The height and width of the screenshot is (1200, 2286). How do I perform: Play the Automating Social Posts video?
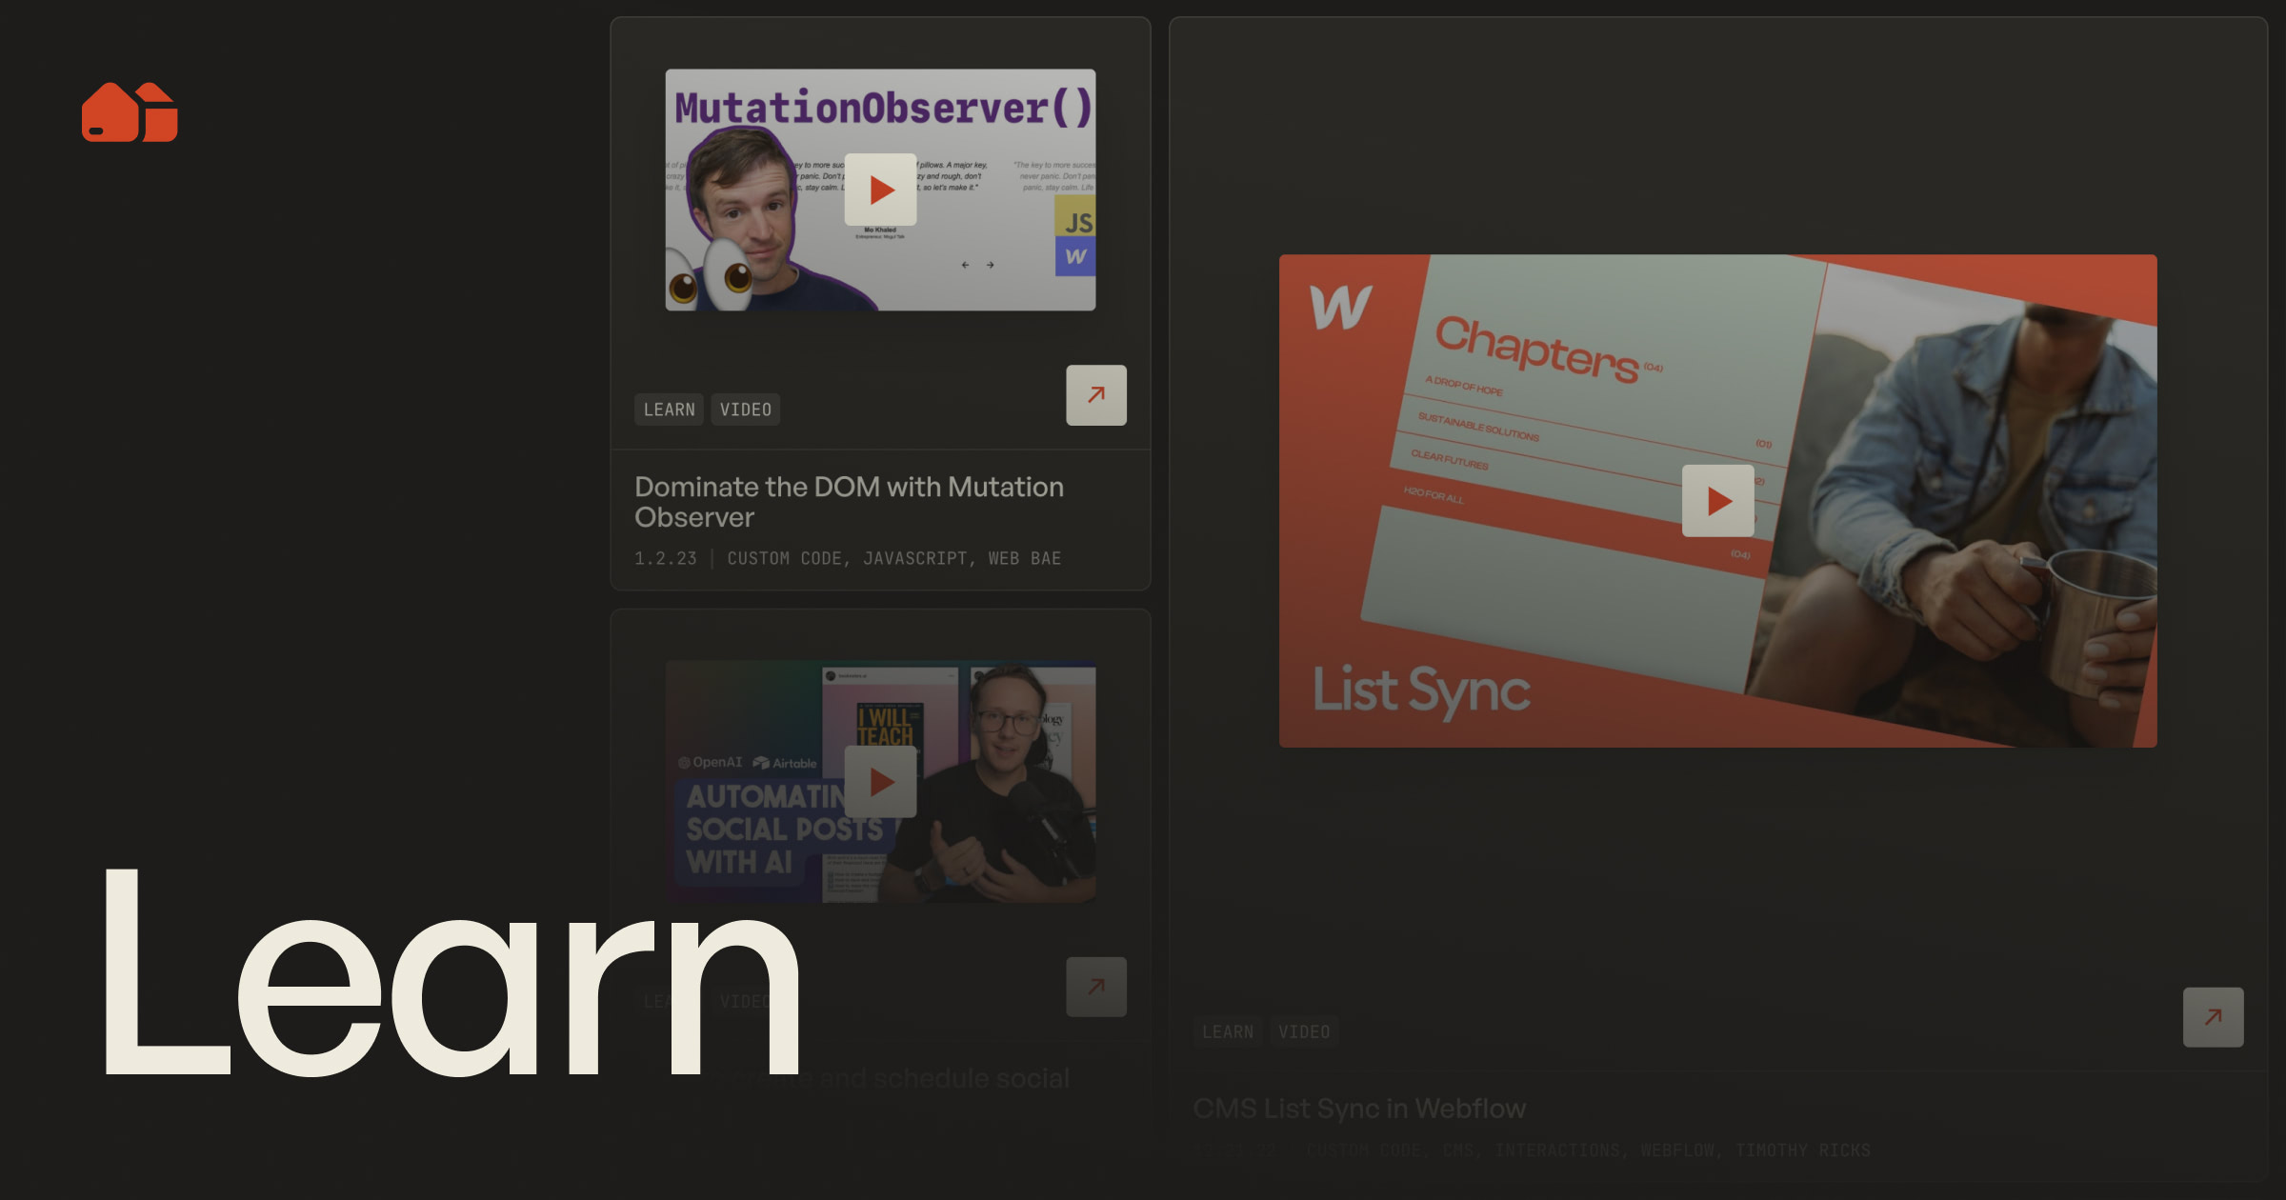[880, 782]
